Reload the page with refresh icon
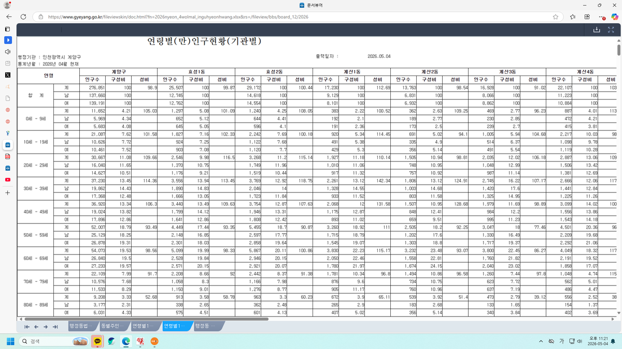 (23, 17)
